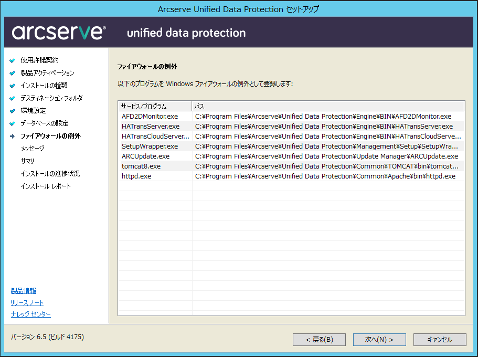Select the 環境設定 step
Screen dimensions: 478x357
point(33,110)
